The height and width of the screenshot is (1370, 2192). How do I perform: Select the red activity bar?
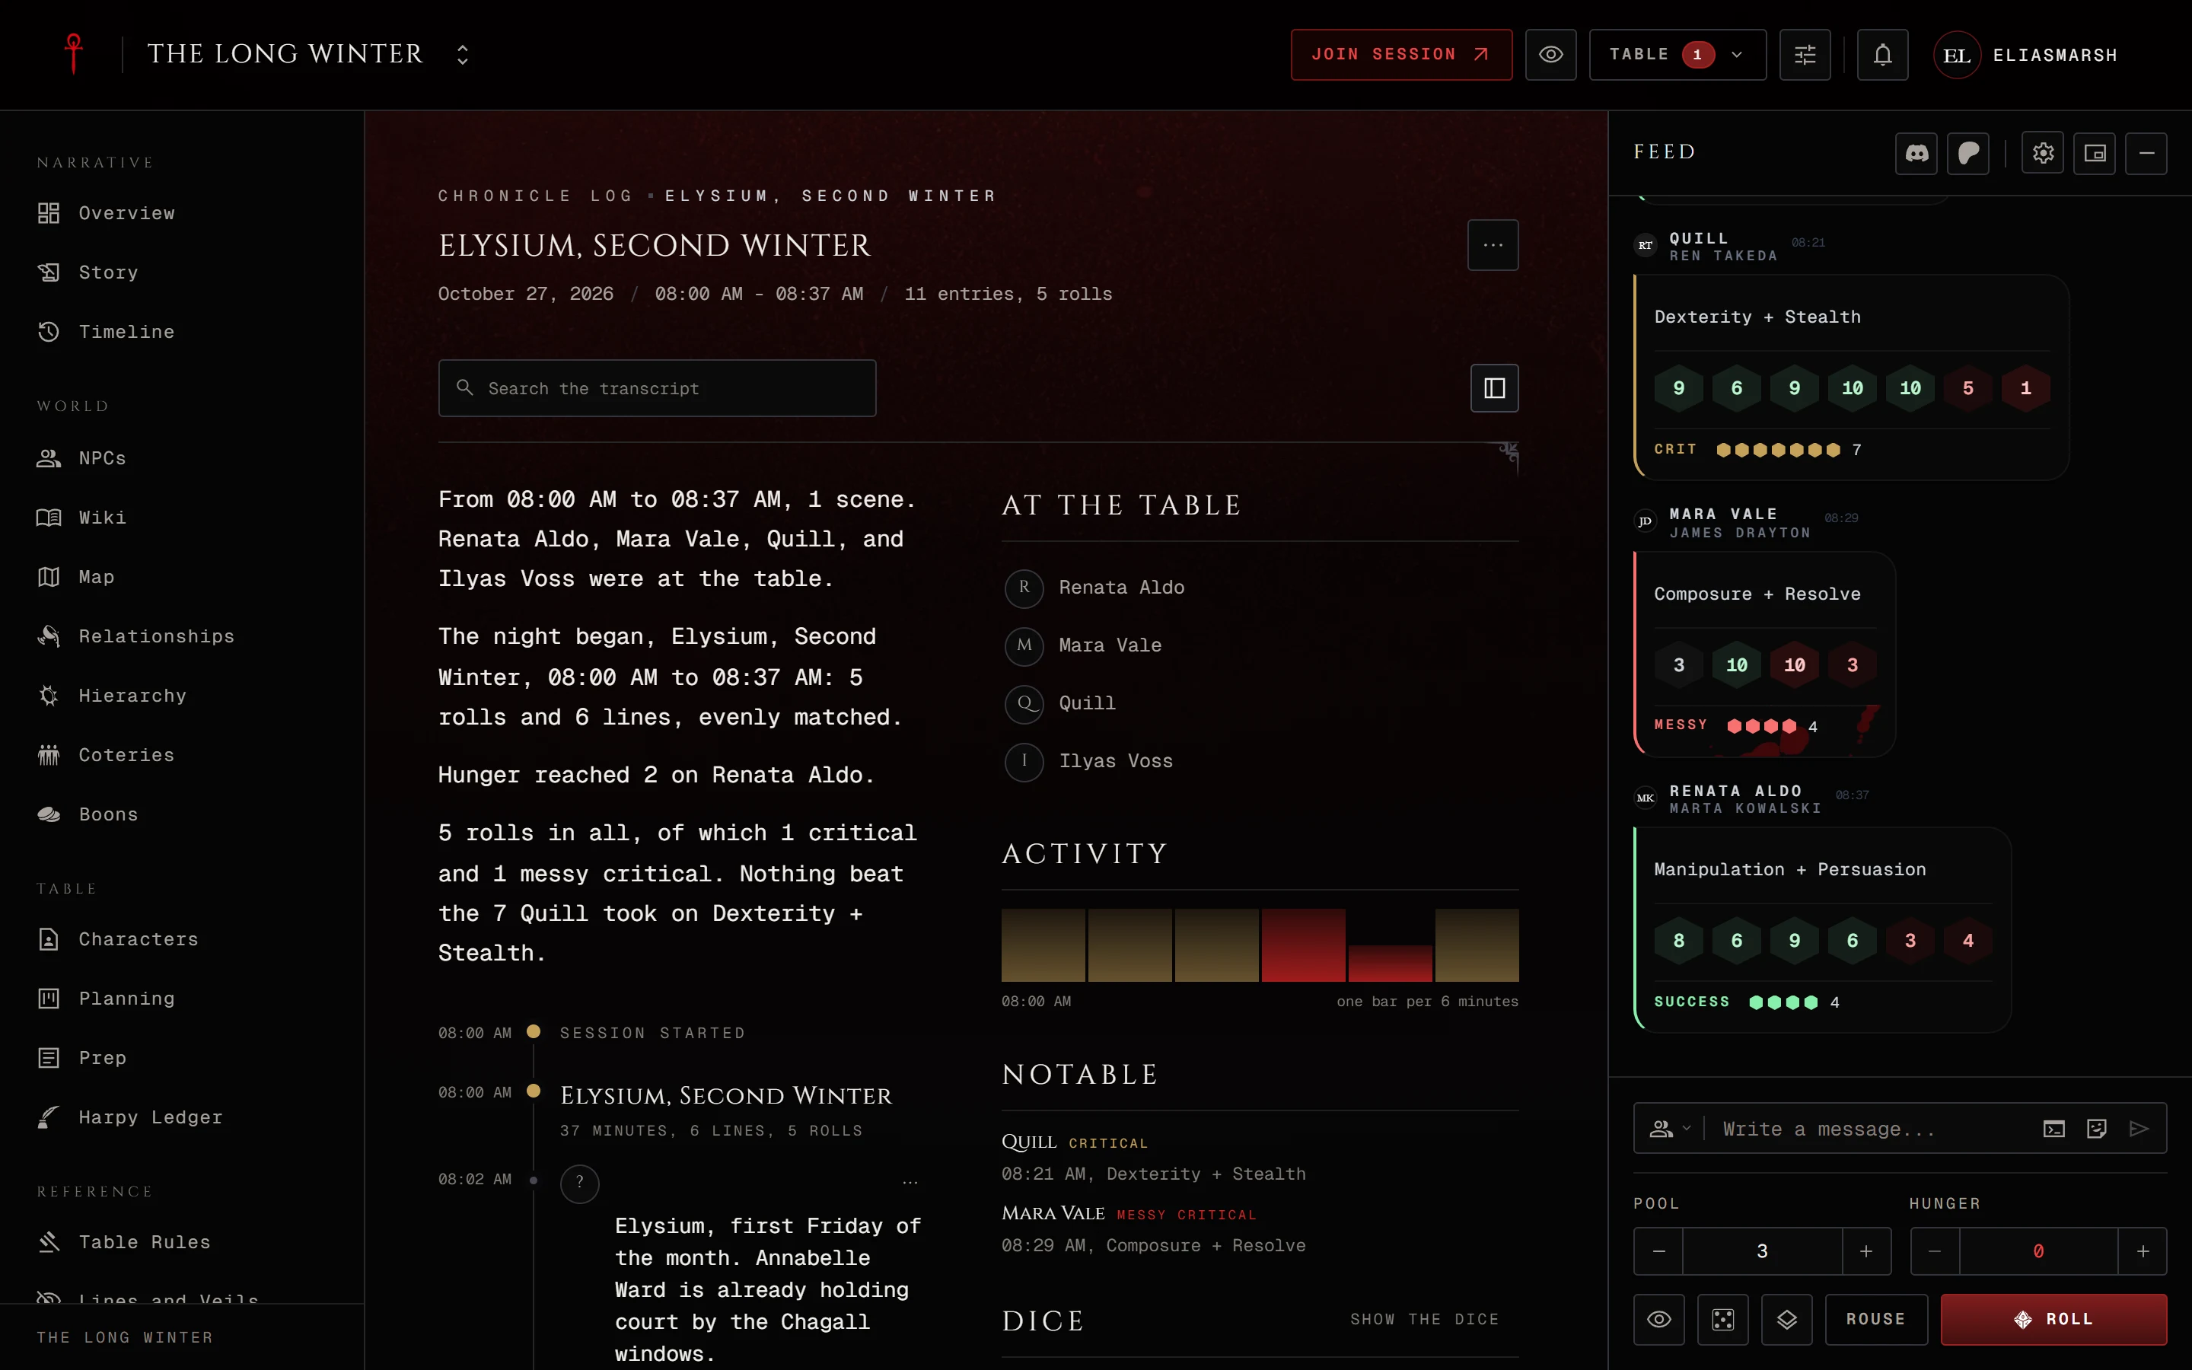[1302, 945]
